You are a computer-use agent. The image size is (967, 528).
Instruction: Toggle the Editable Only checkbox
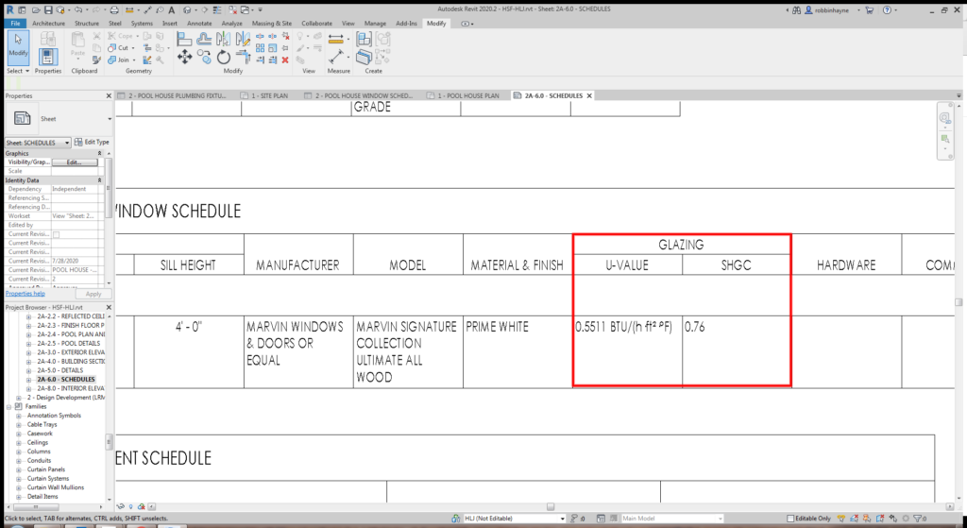tap(790, 519)
